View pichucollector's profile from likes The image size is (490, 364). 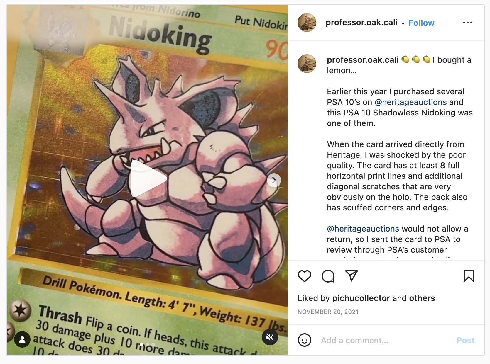pos(361,298)
